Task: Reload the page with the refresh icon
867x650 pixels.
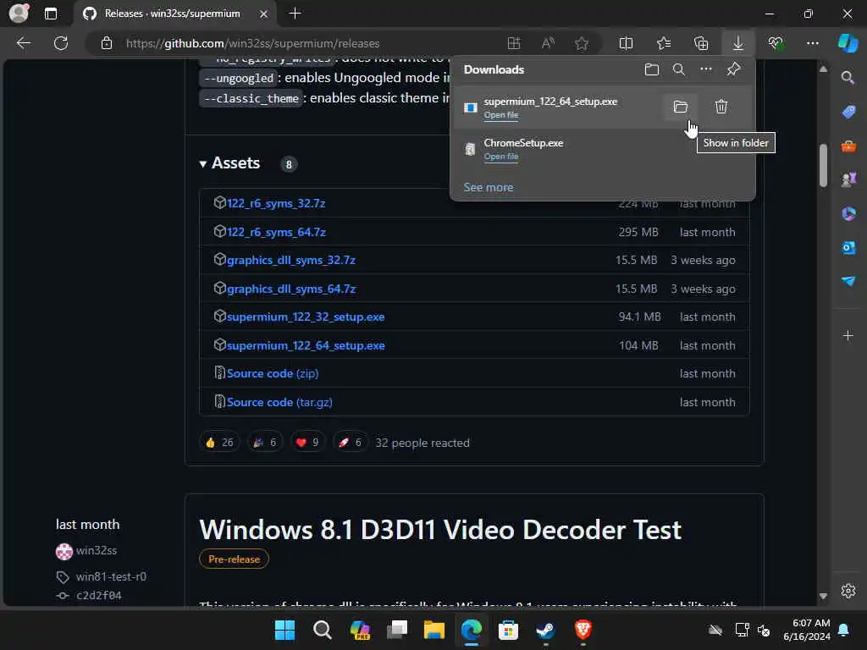Action: (x=61, y=43)
